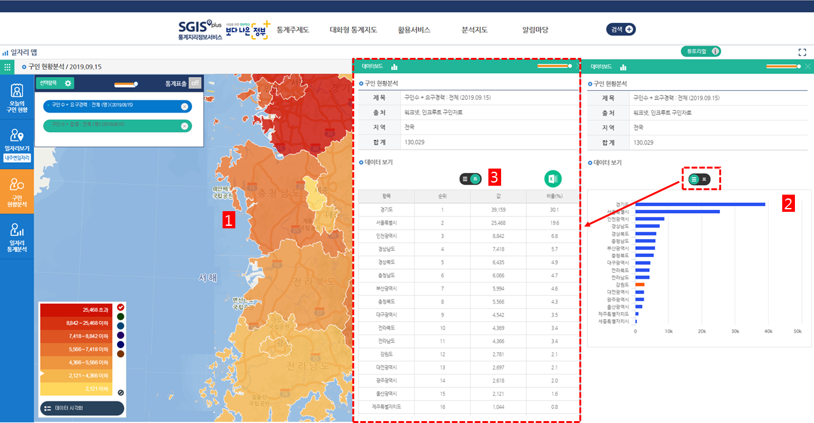This screenshot has height=423, width=814.
Task: Export the data table via the Excel icon
Action: (552, 179)
